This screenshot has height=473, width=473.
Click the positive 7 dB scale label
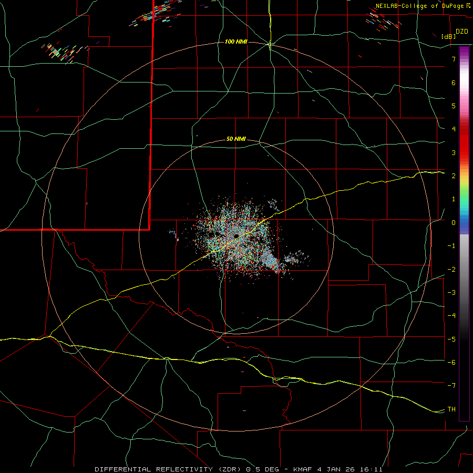tap(454, 59)
